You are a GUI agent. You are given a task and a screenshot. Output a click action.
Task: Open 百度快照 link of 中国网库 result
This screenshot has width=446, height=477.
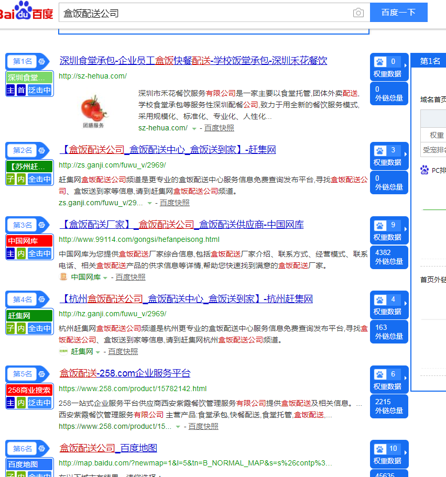pos(130,277)
